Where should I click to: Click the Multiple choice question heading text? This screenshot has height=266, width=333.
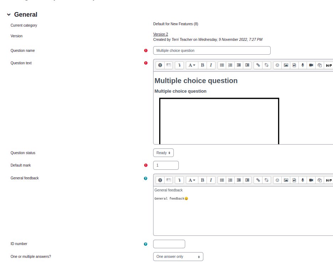[196, 81]
